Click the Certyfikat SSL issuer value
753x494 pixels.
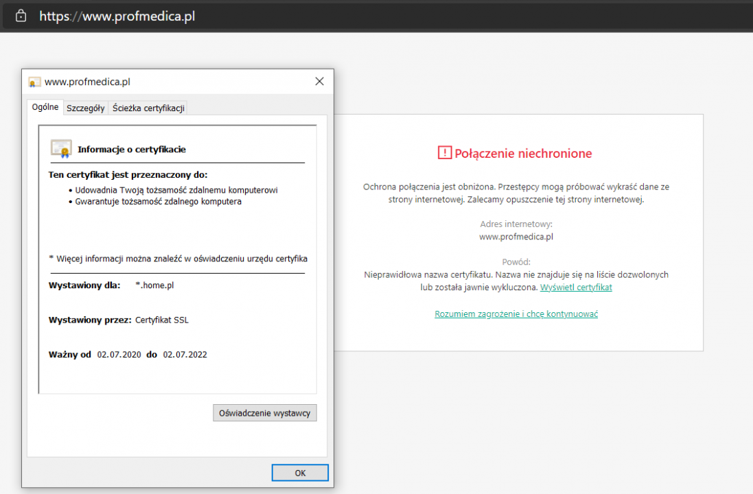pos(162,320)
